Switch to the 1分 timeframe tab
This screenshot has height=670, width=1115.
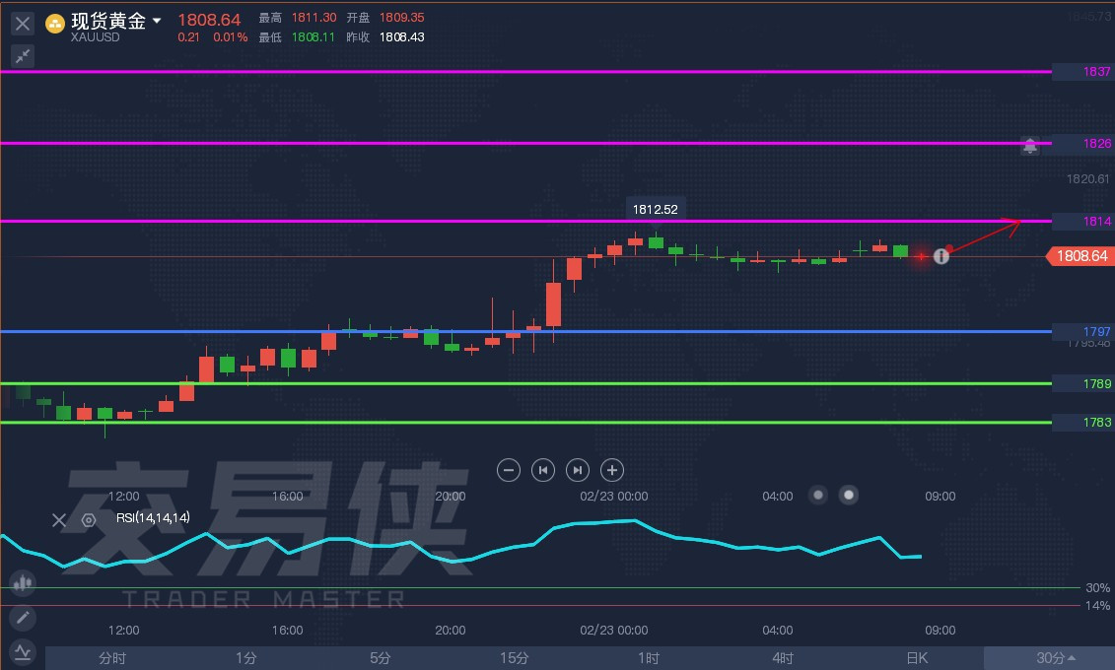click(246, 658)
